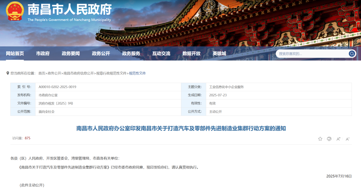Click inside the 搜索您喜欢的 search field
The image size is (361, 188).
[311, 53]
